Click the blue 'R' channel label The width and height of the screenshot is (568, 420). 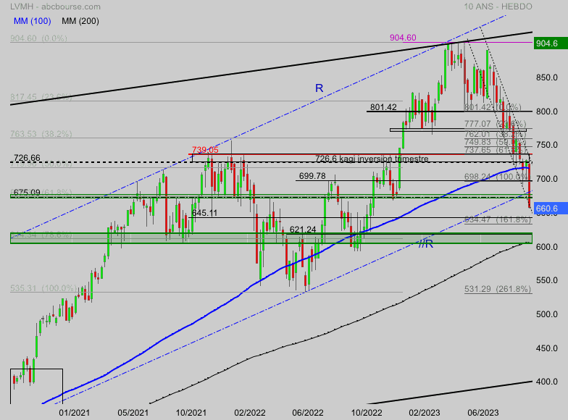pyautogui.click(x=319, y=88)
